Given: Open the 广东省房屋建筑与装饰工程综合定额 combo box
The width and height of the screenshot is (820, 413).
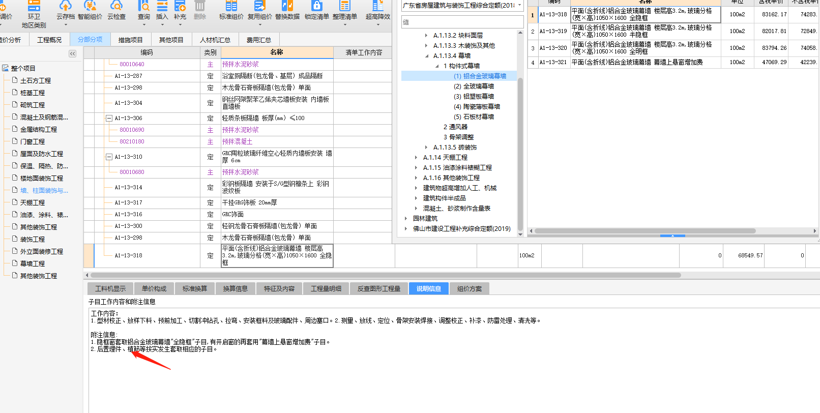Looking at the screenshot, I should [x=462, y=5].
